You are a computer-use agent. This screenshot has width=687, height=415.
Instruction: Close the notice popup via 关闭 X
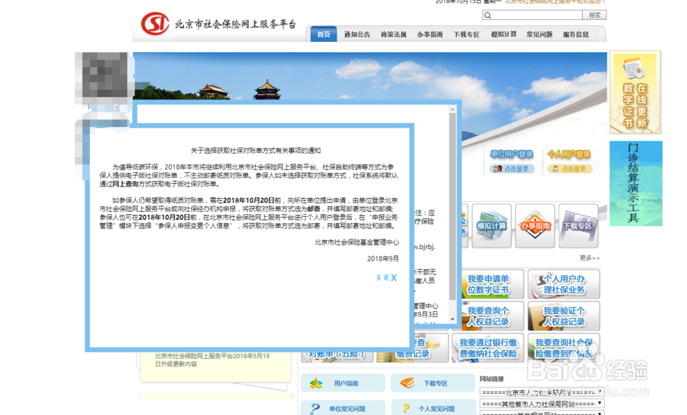386,278
